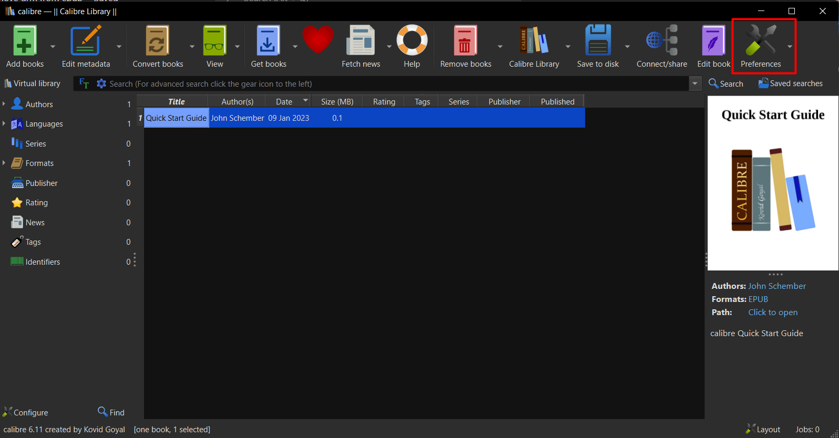The image size is (839, 438).
Task: Open the Calibre Library icon in toolbar
Action: 534,40
